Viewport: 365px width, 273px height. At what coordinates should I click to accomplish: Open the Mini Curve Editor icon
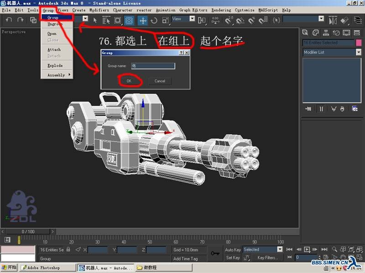(7, 240)
